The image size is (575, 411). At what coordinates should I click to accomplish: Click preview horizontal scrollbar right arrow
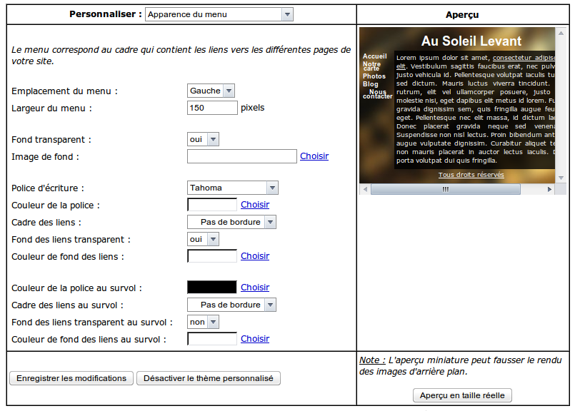pos(549,189)
